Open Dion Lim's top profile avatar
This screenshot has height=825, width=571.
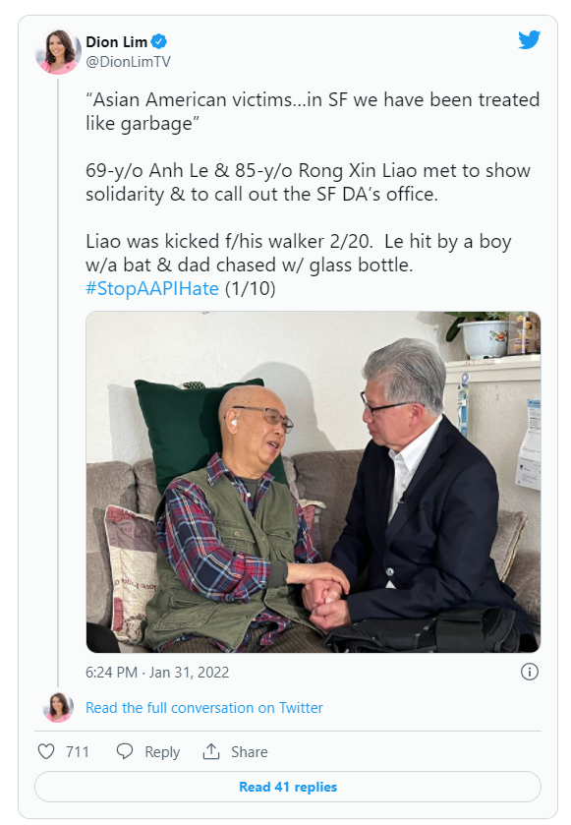click(x=58, y=51)
